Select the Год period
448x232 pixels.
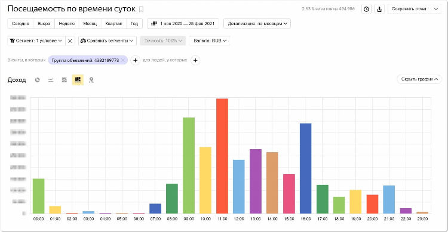(134, 24)
